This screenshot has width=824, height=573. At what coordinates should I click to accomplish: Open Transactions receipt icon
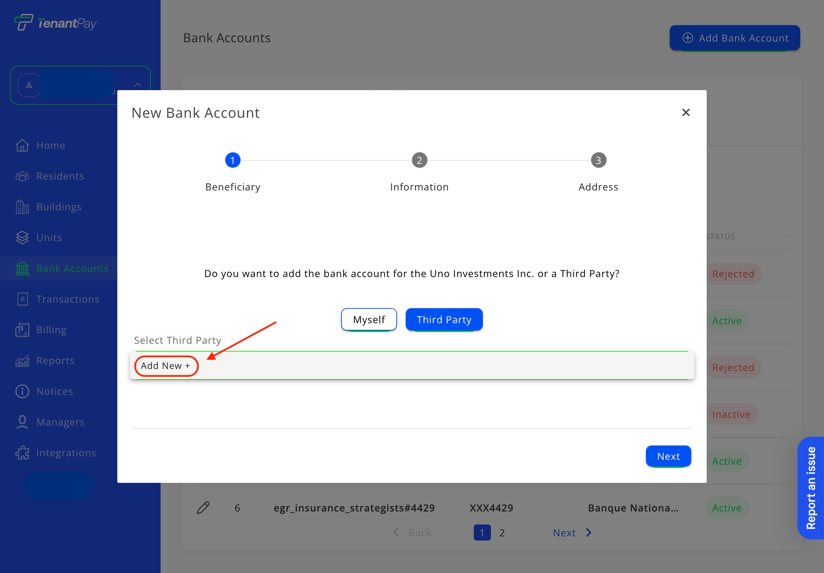pyautogui.click(x=22, y=299)
